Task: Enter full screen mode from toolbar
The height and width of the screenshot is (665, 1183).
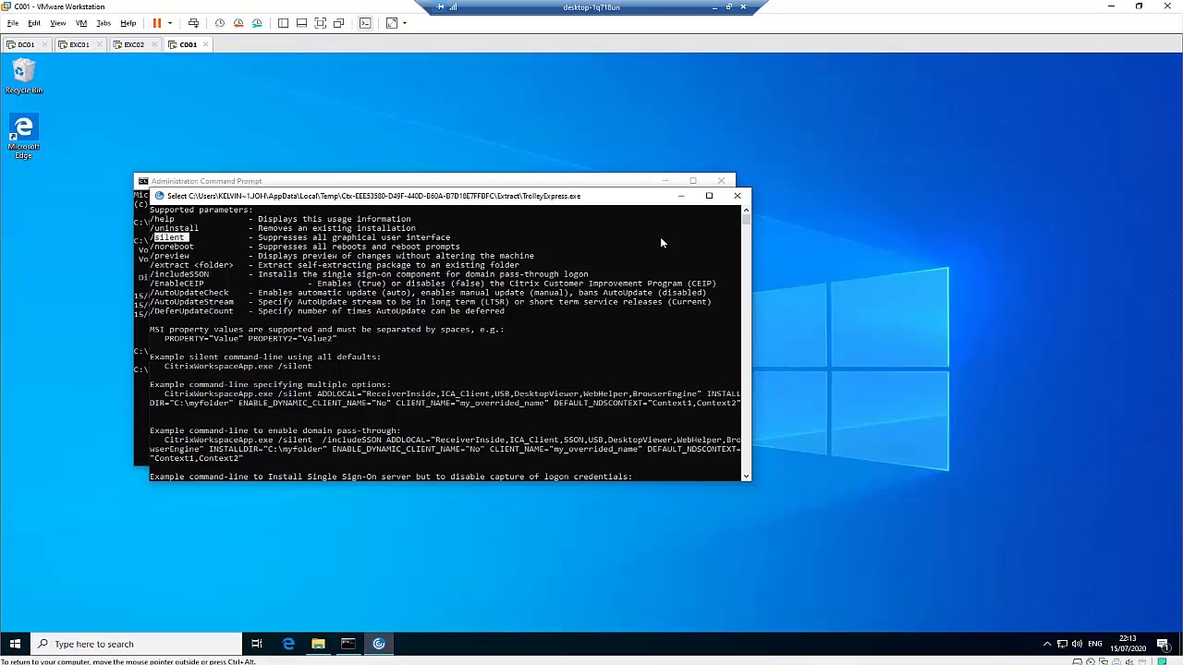Action: pyautogui.click(x=320, y=23)
